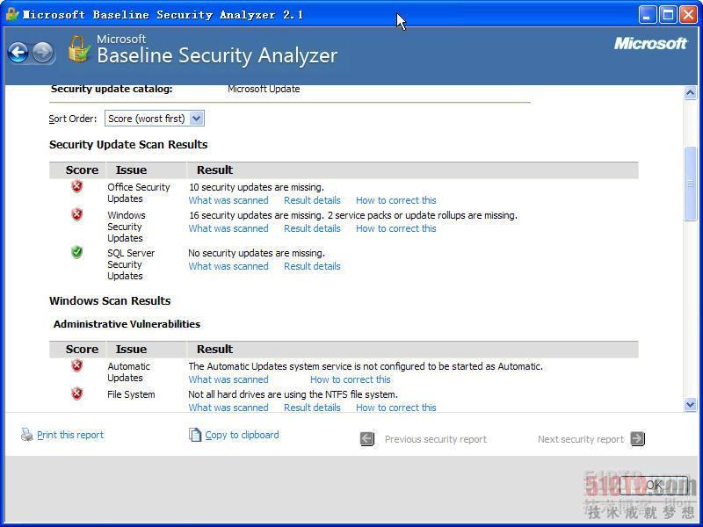Screen dimensions: 703x527
Task: Open Result details for Office Security Updates
Action: point(312,200)
